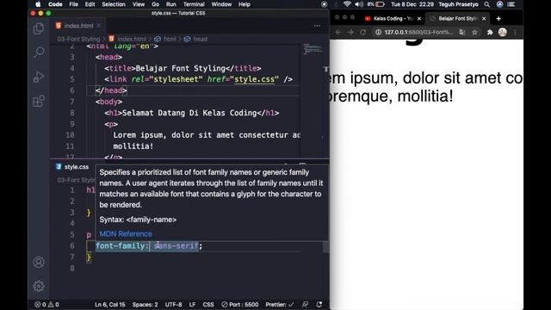
Task: Open the Manage gear icon
Action: [x=39, y=286]
